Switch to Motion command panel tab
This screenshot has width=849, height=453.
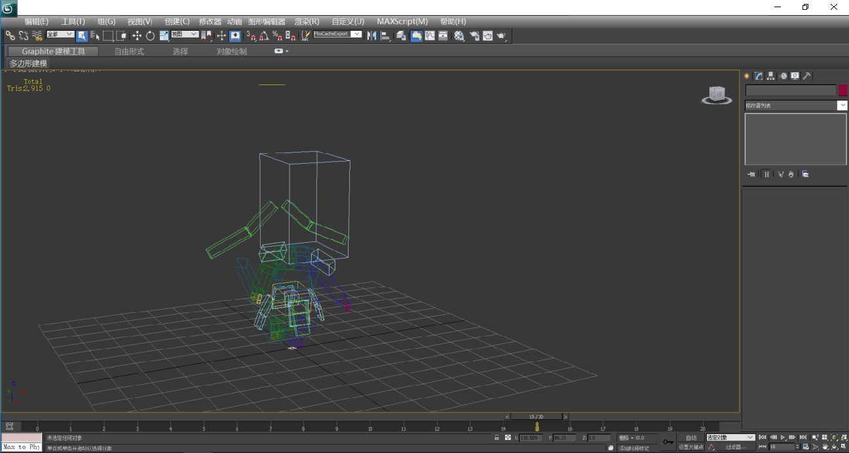click(x=783, y=76)
